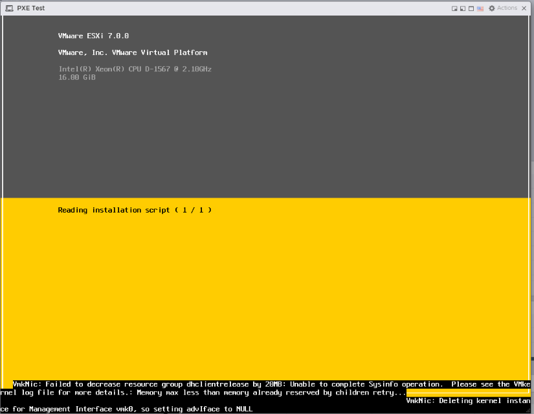Click the Management Interface vmk0 log line

point(126,409)
